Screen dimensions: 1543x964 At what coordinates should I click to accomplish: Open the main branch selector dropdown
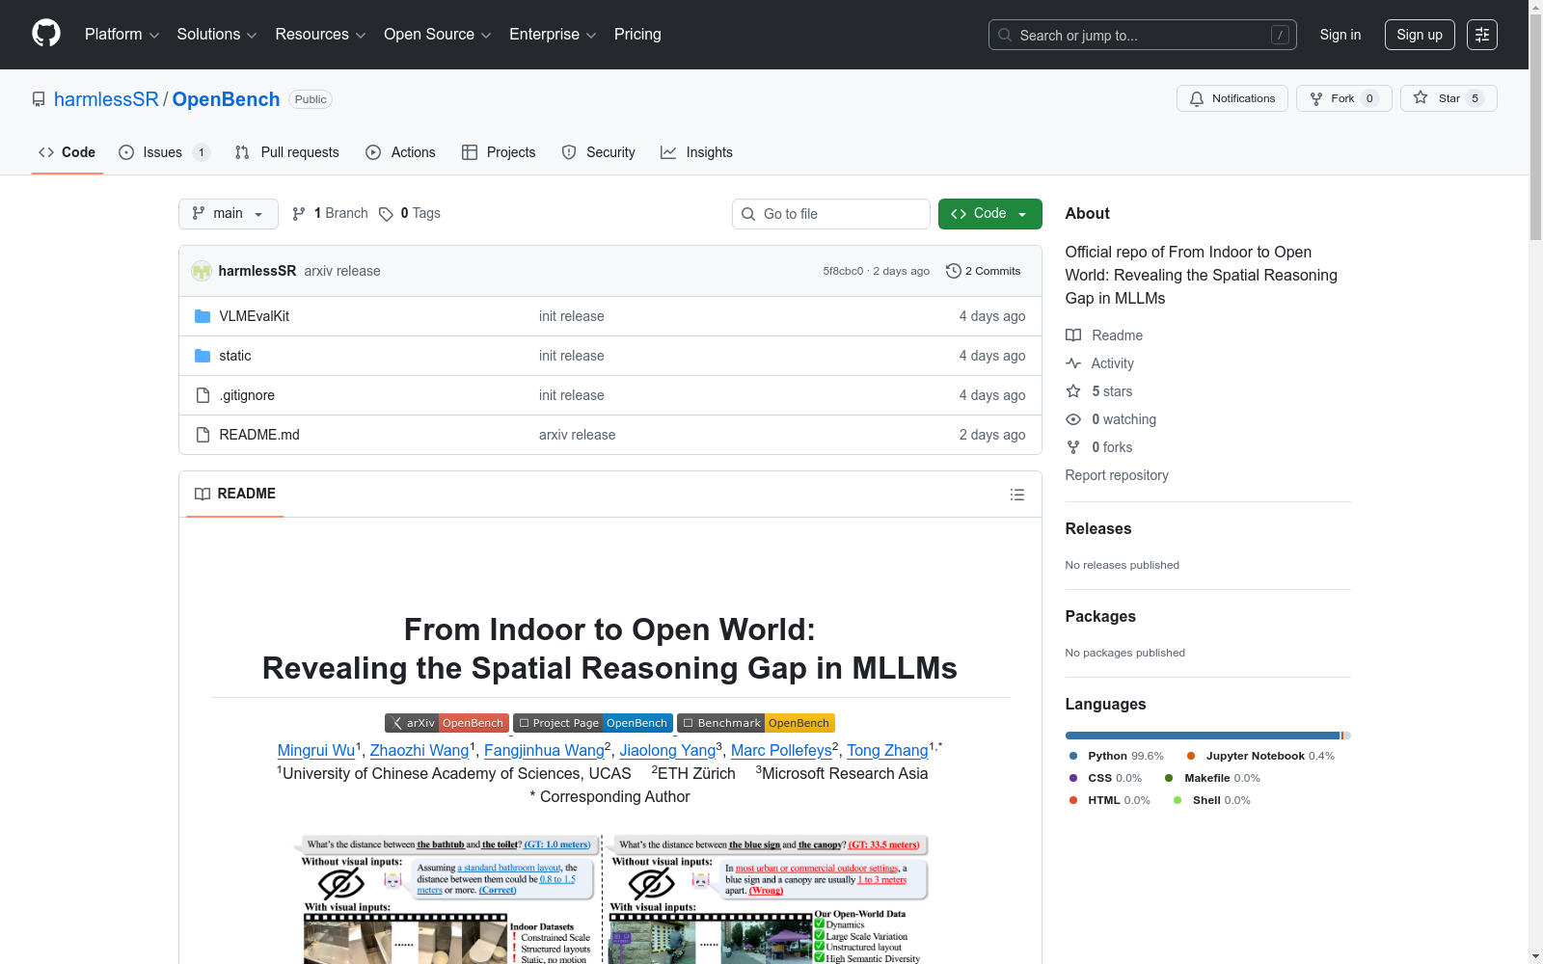pos(229,214)
